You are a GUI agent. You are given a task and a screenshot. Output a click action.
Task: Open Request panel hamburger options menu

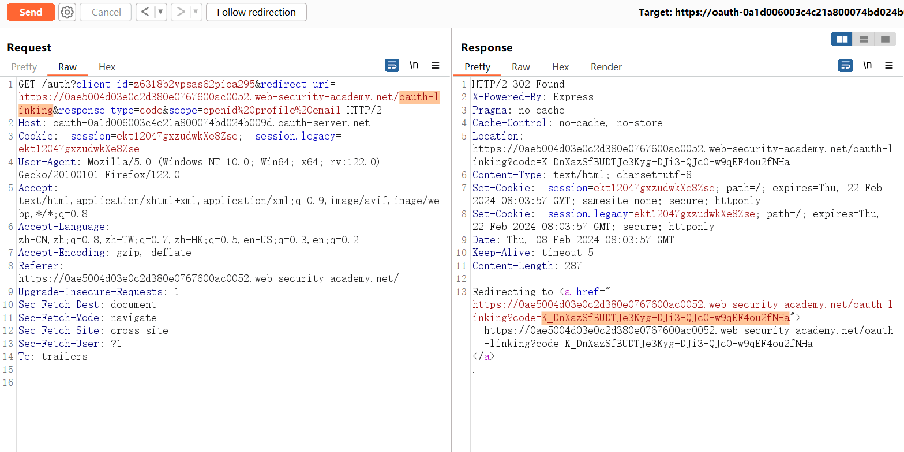click(x=436, y=66)
